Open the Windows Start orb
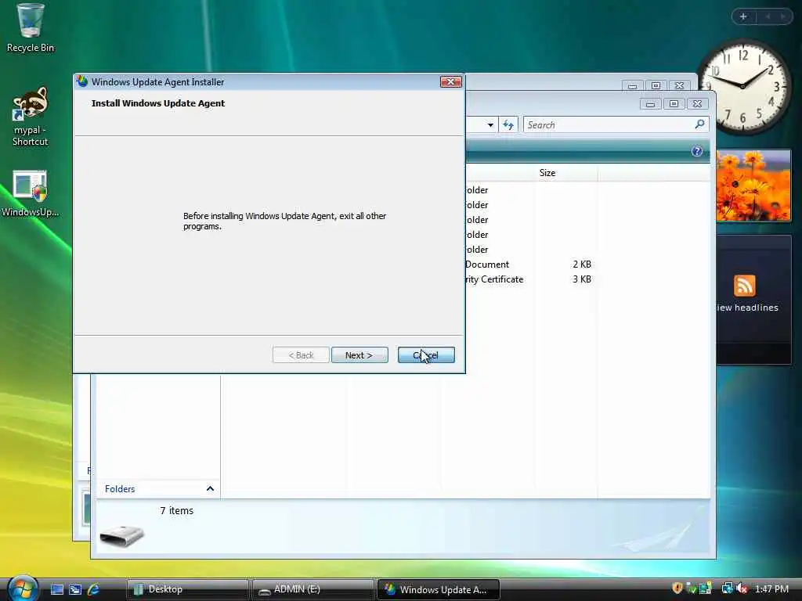This screenshot has height=601, width=802. pyautogui.click(x=23, y=588)
